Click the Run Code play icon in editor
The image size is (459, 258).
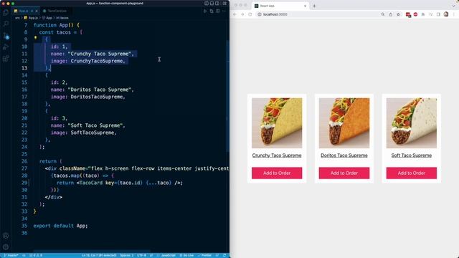point(205,11)
